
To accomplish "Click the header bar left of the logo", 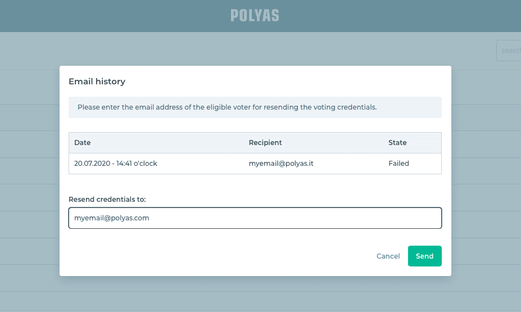I will 112,16.
